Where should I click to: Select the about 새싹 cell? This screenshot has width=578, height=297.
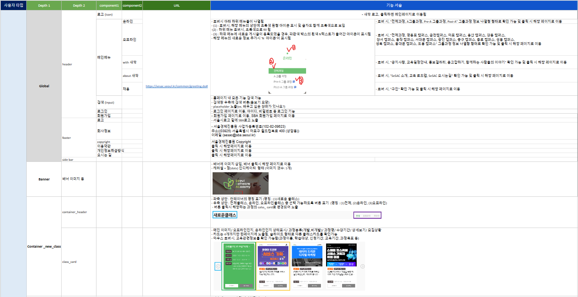(x=132, y=75)
